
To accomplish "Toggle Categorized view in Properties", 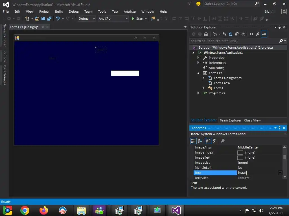I will click(x=193, y=141).
